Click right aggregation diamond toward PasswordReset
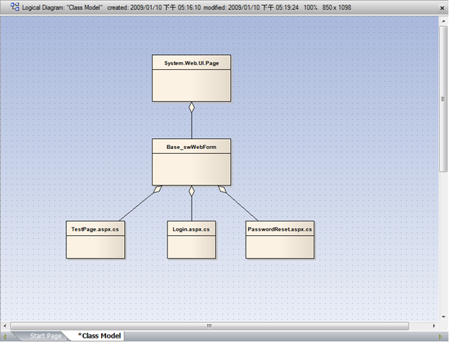 (222, 189)
